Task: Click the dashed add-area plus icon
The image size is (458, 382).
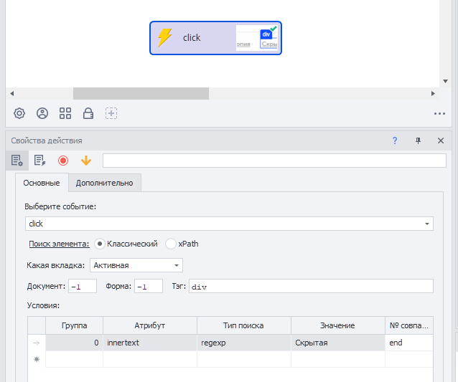Action: coord(111,113)
